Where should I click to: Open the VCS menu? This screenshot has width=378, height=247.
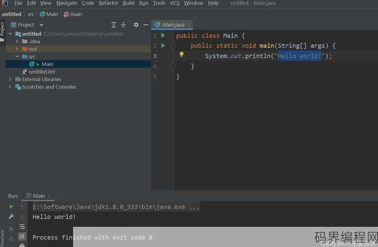[175, 3]
